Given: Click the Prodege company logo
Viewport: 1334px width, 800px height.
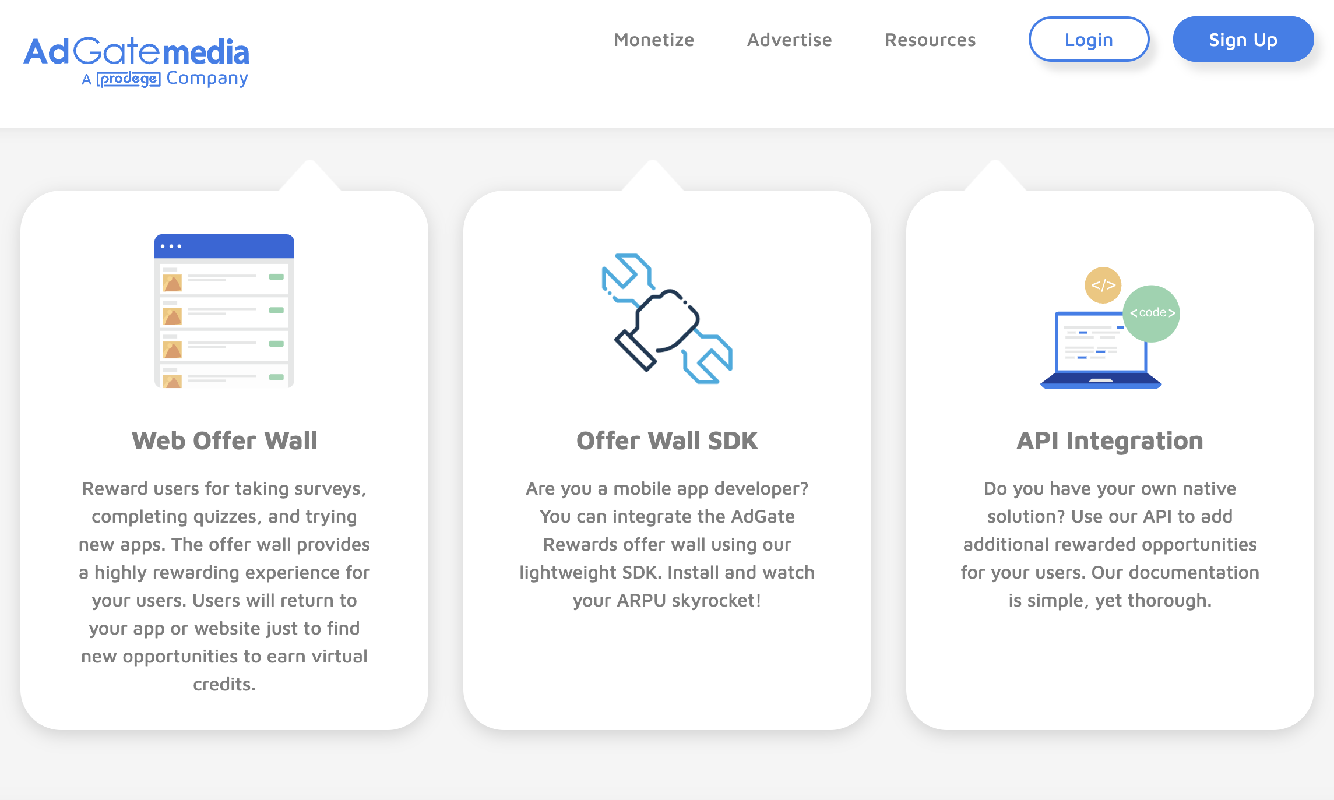Looking at the screenshot, I should click(128, 79).
